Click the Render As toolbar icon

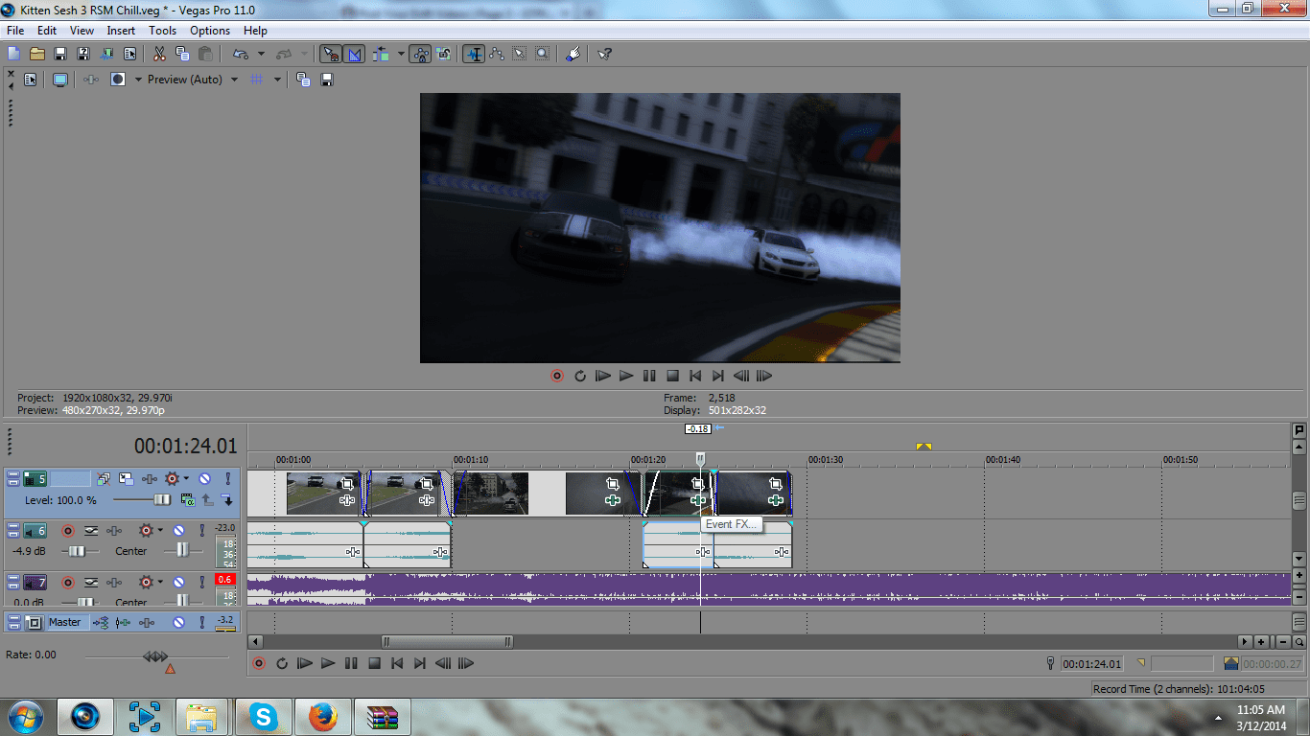[x=105, y=55]
